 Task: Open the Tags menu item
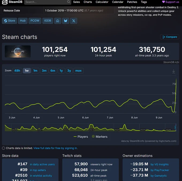click(144, 2)
